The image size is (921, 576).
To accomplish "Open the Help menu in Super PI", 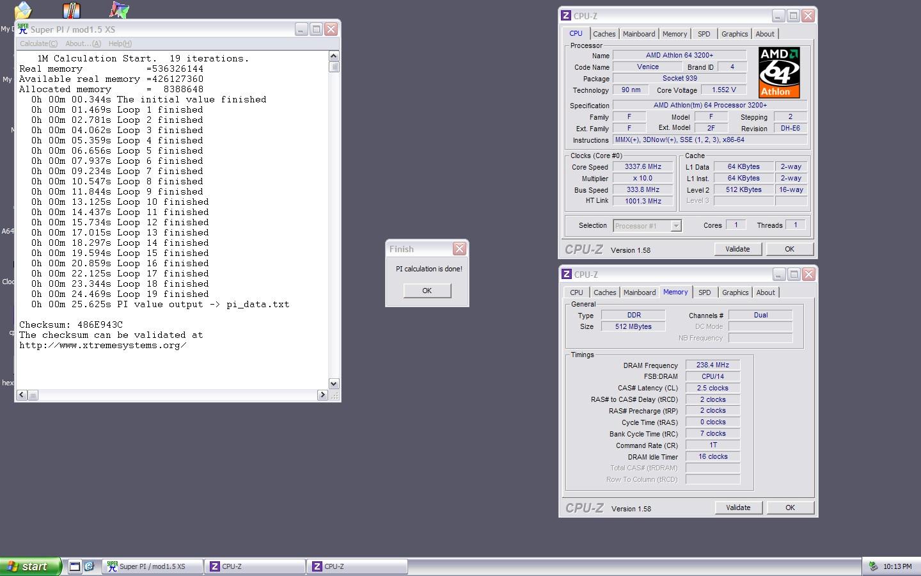I will tap(120, 44).
